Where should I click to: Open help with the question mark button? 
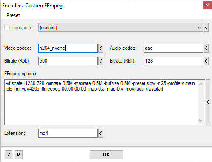pyautogui.click(x=9, y=154)
